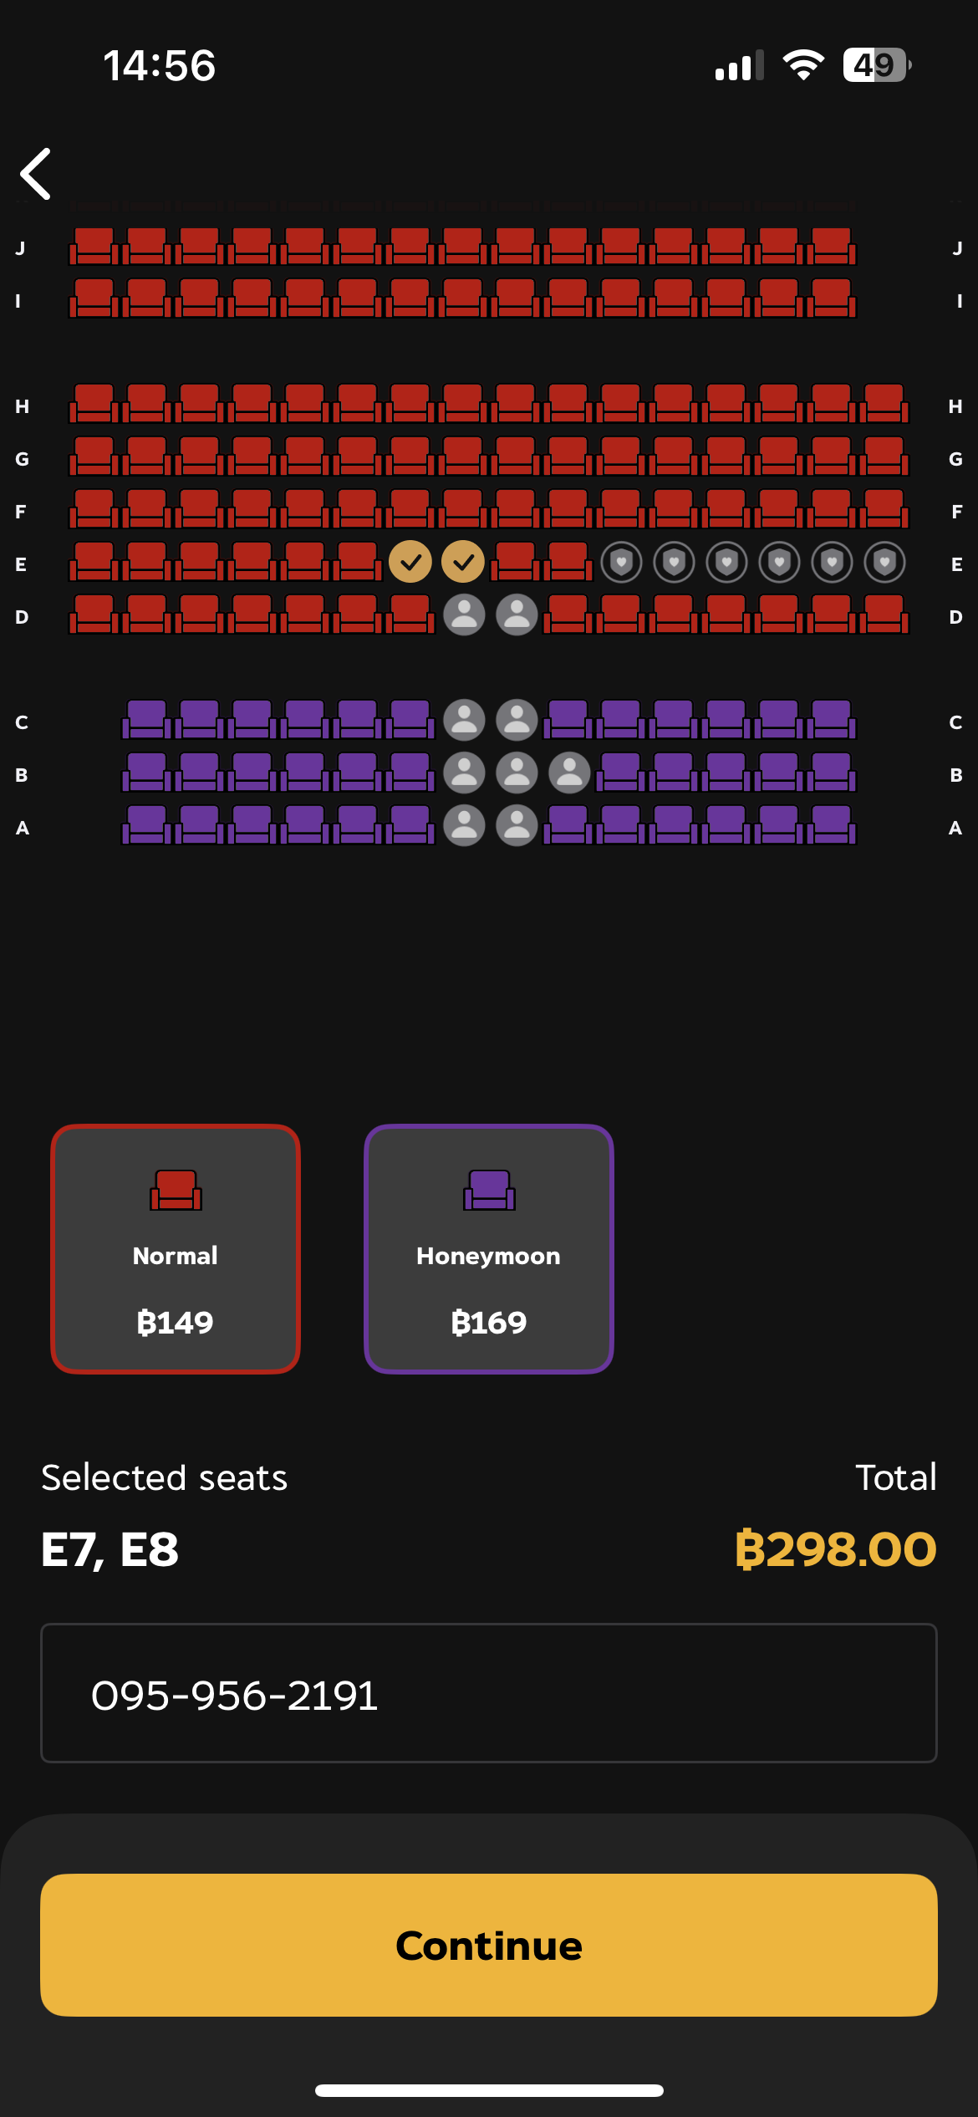Select last red seat in row F
Image resolution: width=978 pixels, height=2117 pixels.
pos(884,509)
